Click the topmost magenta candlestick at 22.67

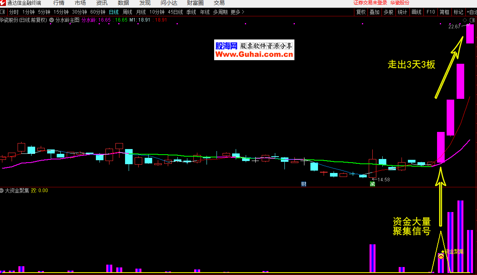pos(470,34)
